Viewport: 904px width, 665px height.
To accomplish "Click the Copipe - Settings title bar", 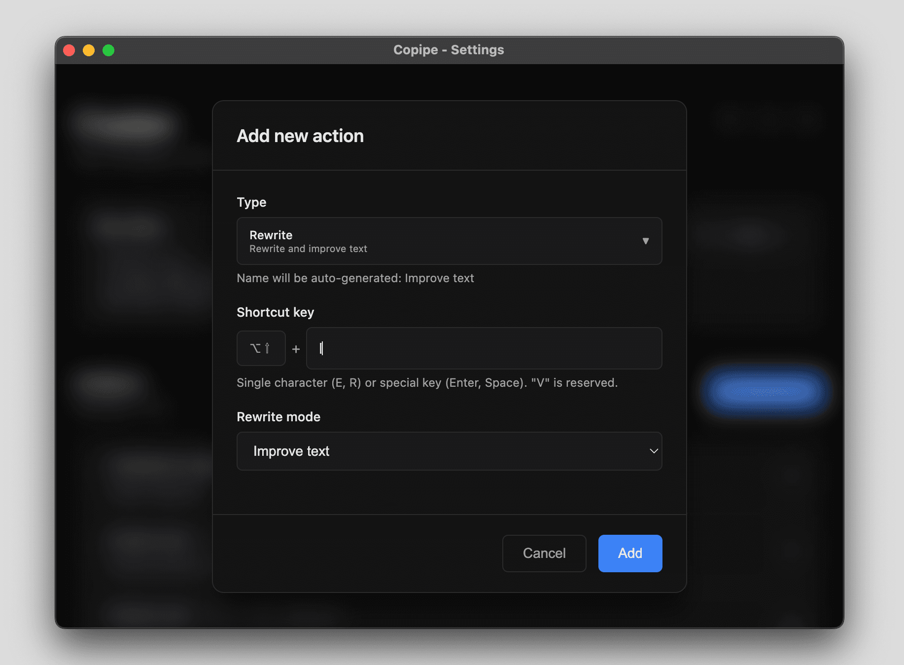I will [449, 50].
